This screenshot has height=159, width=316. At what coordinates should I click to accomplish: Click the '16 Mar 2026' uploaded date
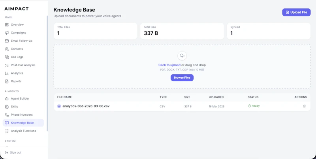point(216,106)
